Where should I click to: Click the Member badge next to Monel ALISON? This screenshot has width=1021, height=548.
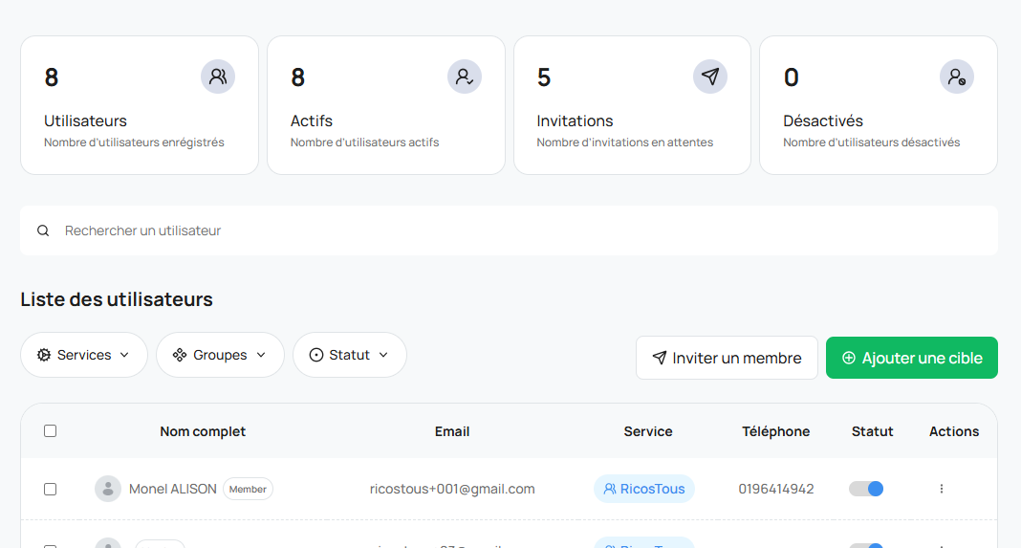pyautogui.click(x=249, y=489)
